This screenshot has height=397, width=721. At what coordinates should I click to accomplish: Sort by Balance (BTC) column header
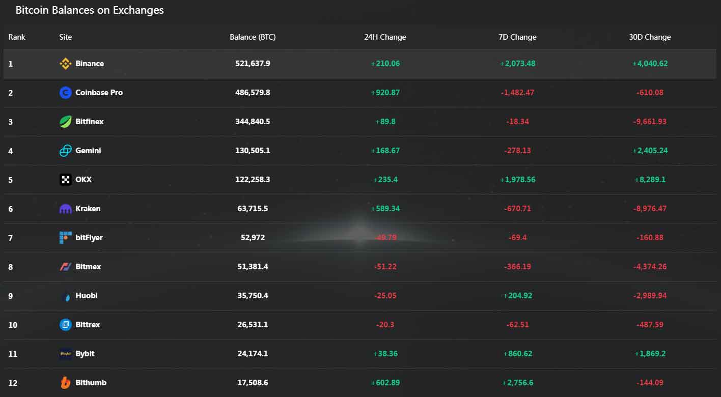[253, 37]
